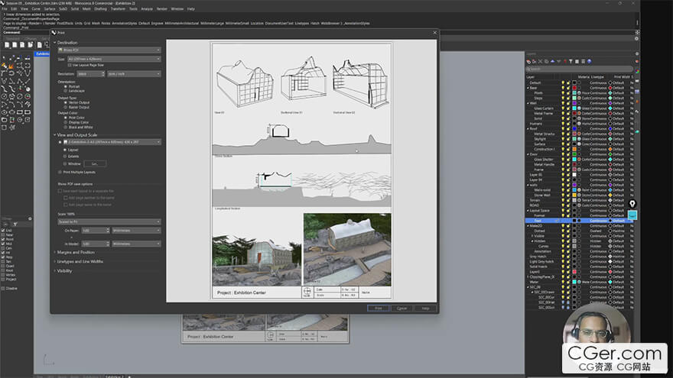Click the layer filter funnel icon

click(x=569, y=63)
